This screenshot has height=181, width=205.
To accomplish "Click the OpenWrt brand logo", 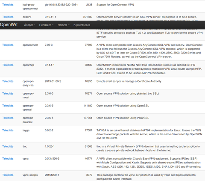I will [x=9, y=24].
